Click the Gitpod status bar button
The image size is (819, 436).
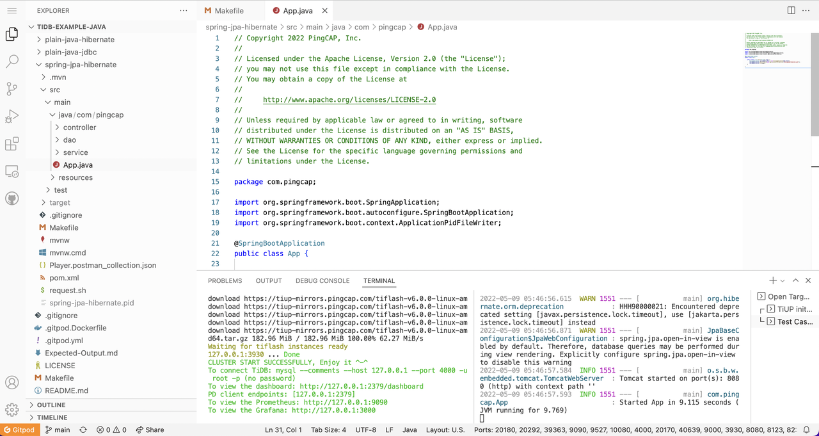19,430
